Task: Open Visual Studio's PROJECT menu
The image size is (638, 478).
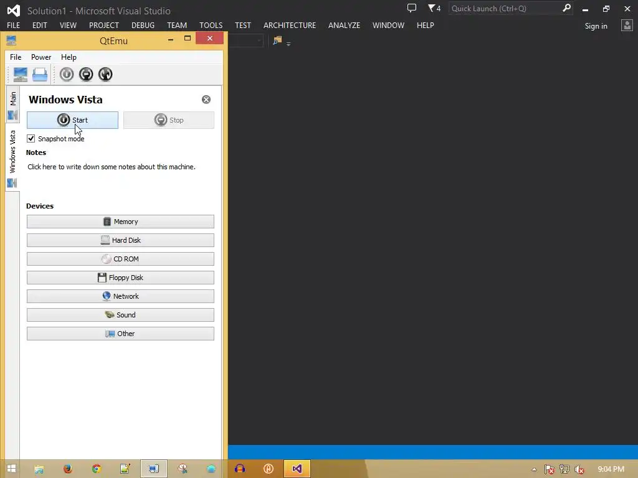Action: (x=104, y=25)
